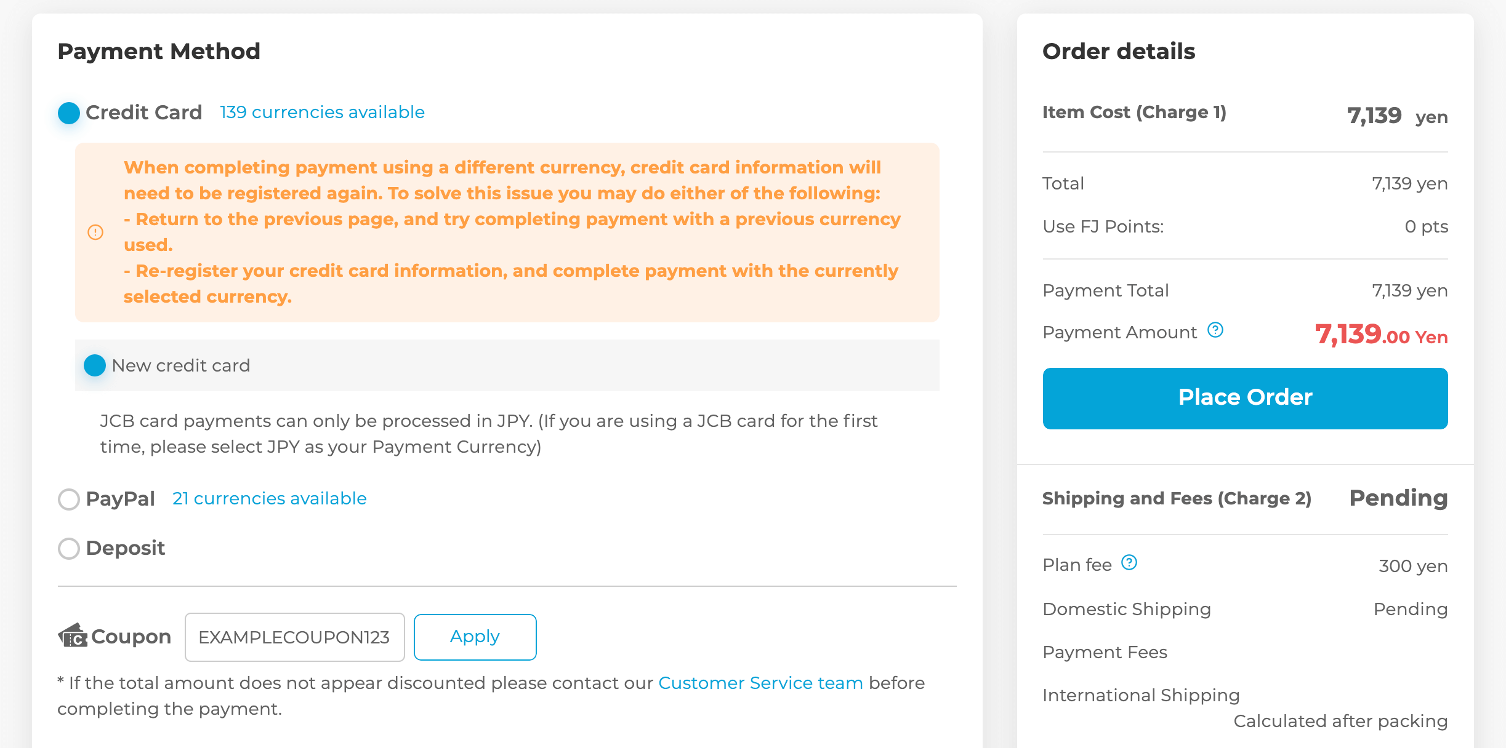
Task: Click the Apply coupon button
Action: click(475, 637)
